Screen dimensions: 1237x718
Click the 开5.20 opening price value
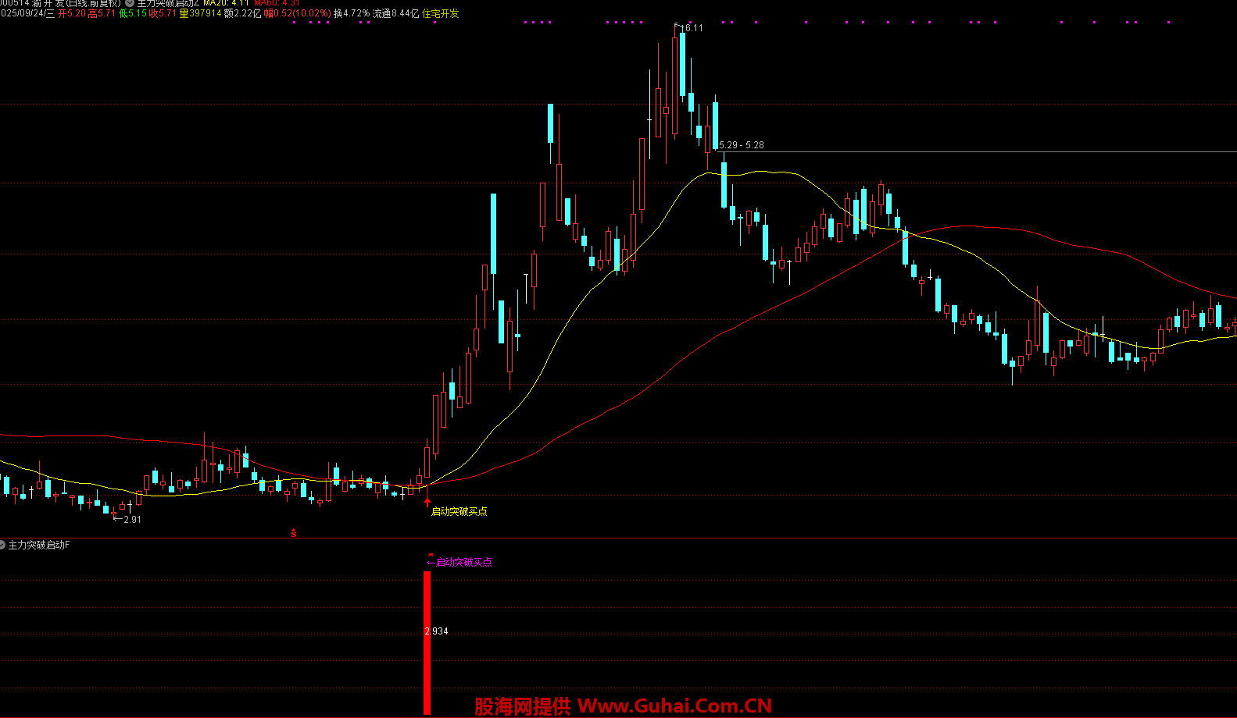coord(72,13)
